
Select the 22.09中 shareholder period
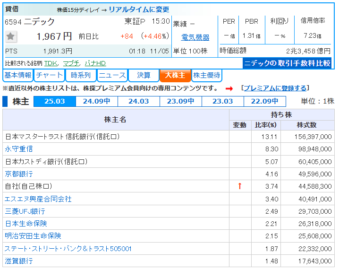point(264,101)
